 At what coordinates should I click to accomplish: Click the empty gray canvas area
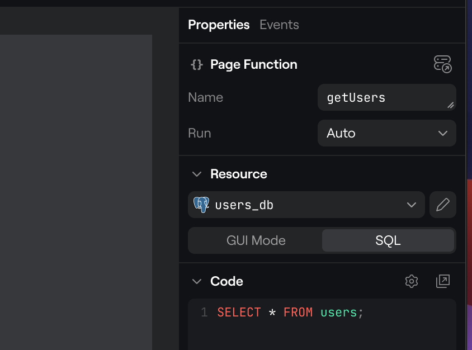[x=75, y=190]
